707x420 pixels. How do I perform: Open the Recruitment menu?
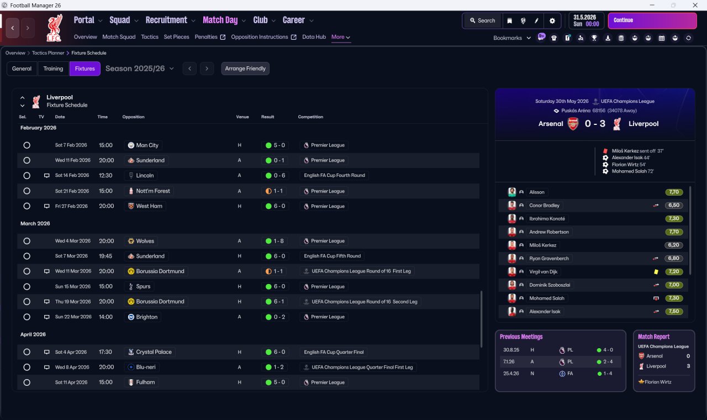pyautogui.click(x=170, y=20)
